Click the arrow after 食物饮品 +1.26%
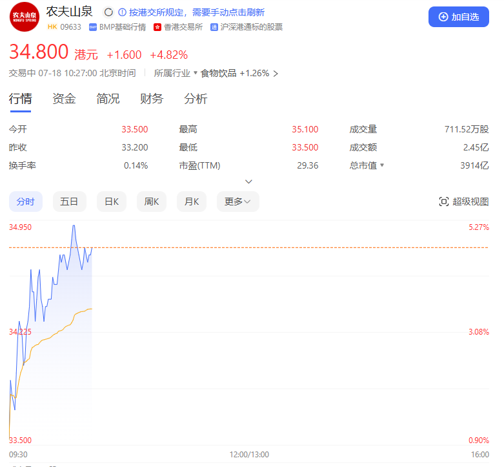504x467 pixels. [x=276, y=74]
